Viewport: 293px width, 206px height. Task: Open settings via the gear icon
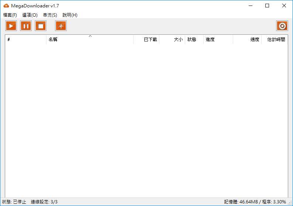click(282, 26)
